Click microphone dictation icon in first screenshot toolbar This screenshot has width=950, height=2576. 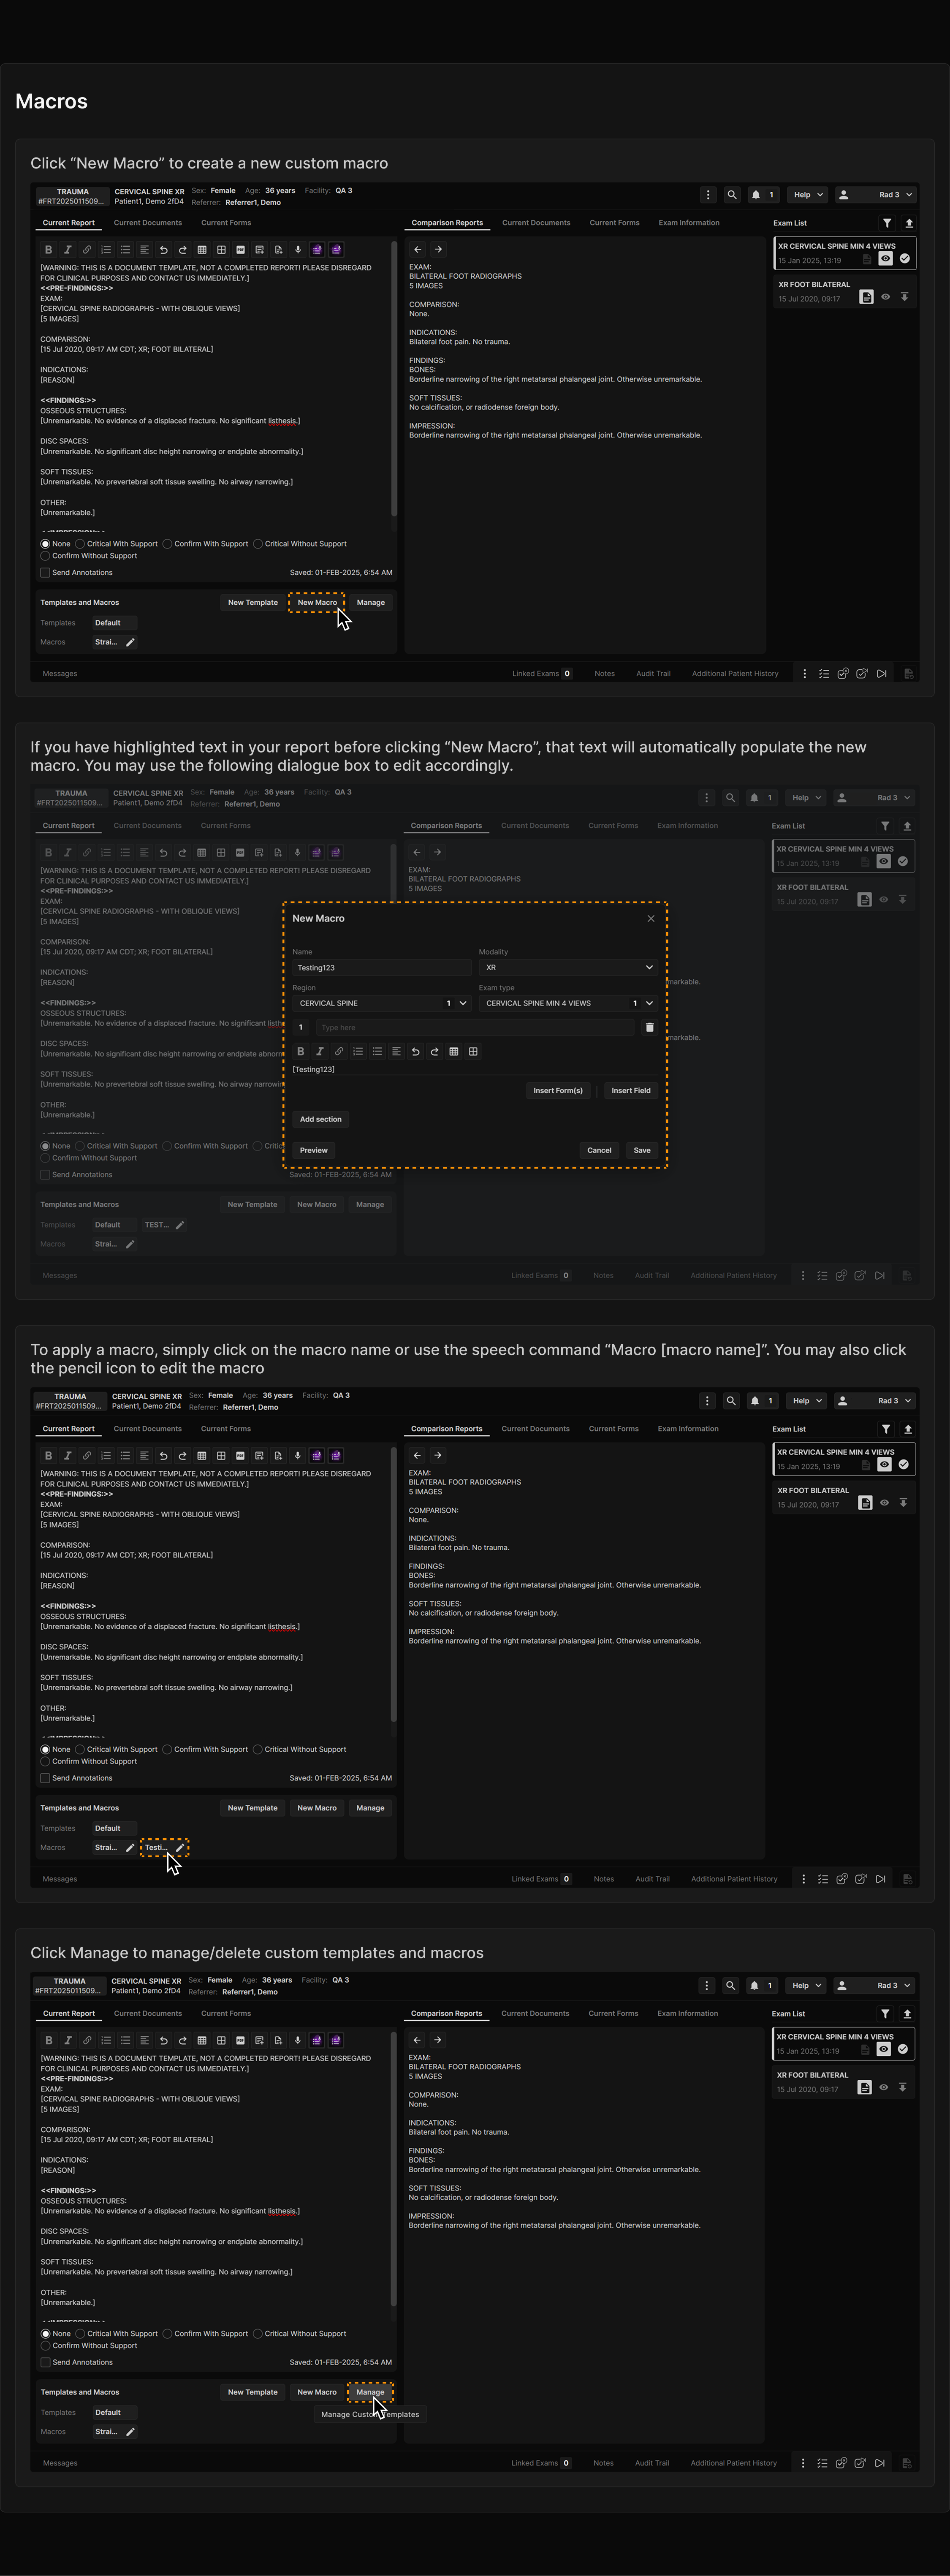tap(298, 250)
